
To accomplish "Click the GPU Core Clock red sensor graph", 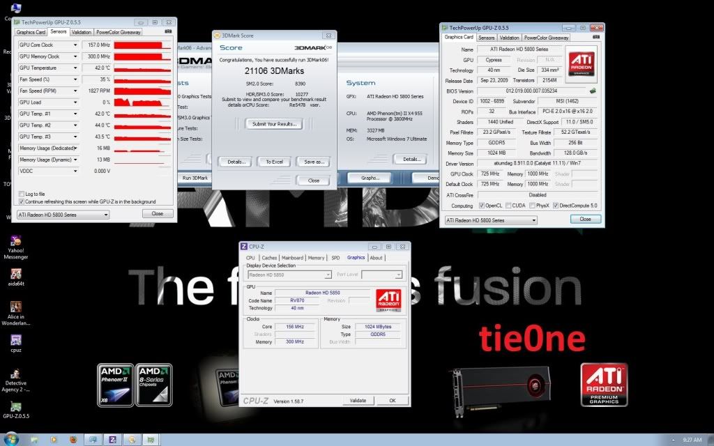I will coord(142,45).
